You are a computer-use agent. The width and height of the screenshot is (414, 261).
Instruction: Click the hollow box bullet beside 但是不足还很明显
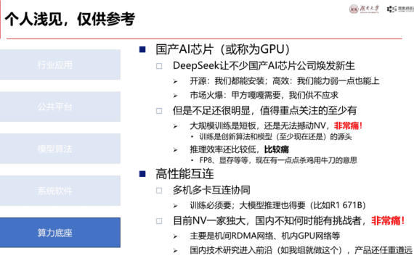click(159, 111)
